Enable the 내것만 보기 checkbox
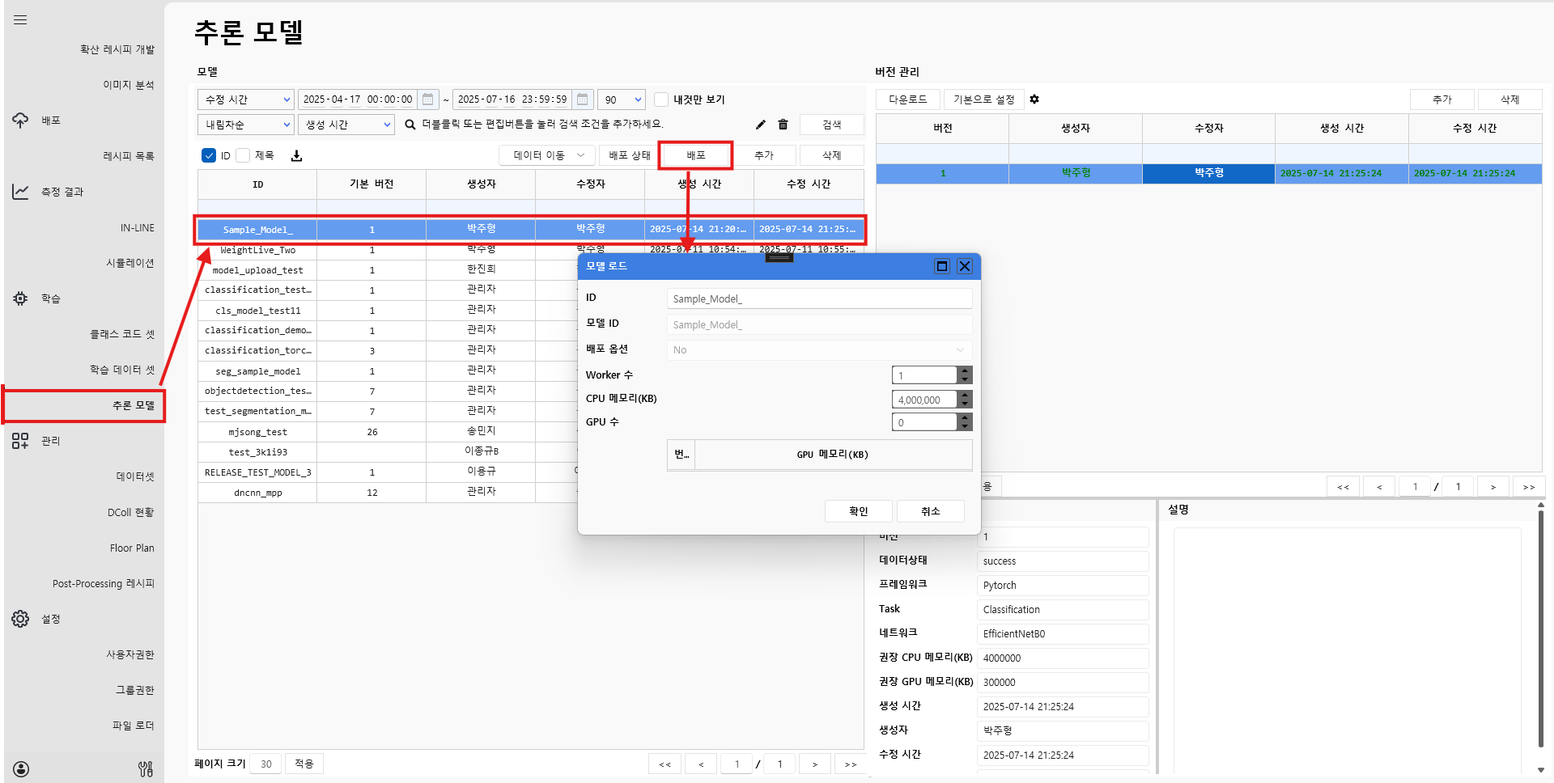The width and height of the screenshot is (1554, 783). [x=661, y=99]
